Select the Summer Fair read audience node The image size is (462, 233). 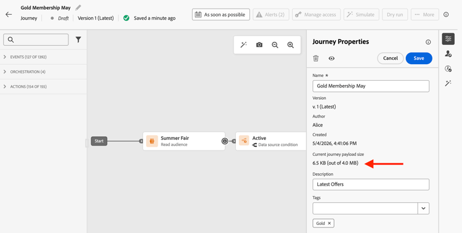(184, 141)
